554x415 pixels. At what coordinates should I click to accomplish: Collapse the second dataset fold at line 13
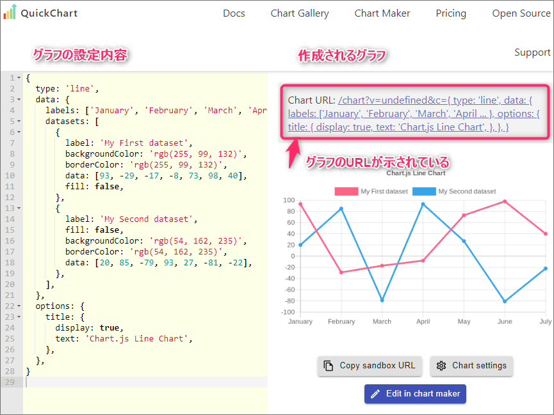click(19, 208)
